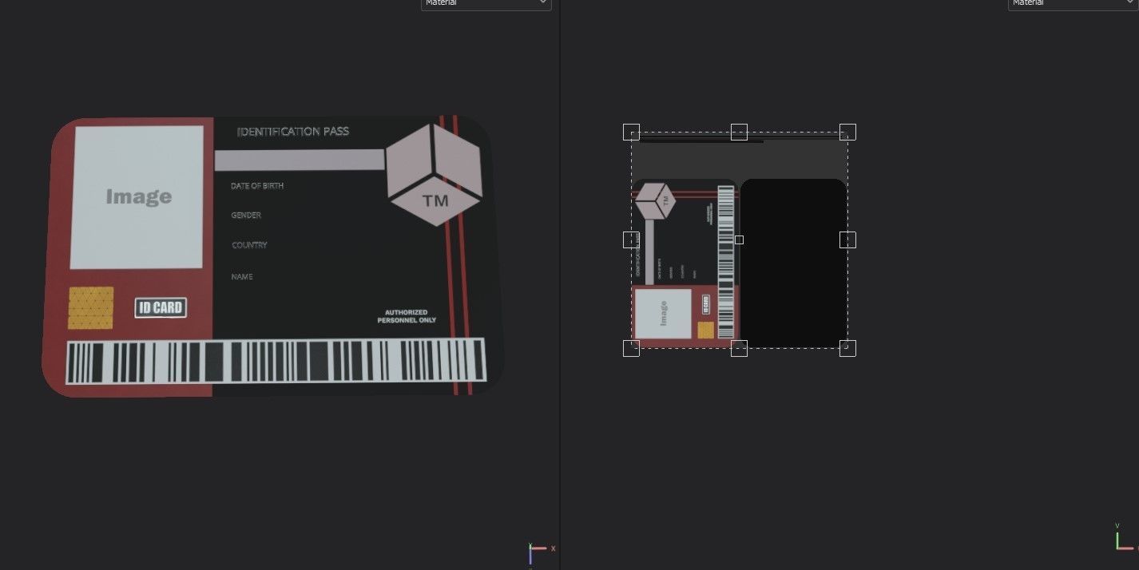Click the 'AUTHORIZED PERSONNEL ONLY' text on the 3D card
The image size is (1139, 570).
(x=407, y=316)
